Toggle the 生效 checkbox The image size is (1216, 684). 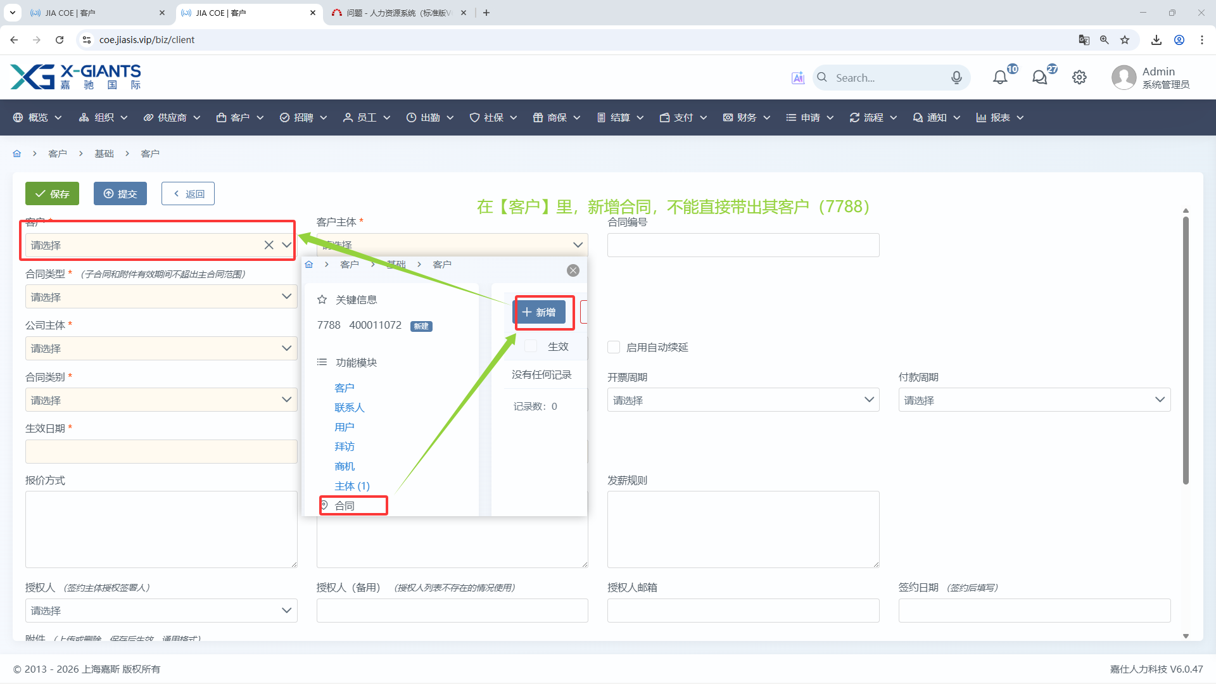tap(531, 346)
